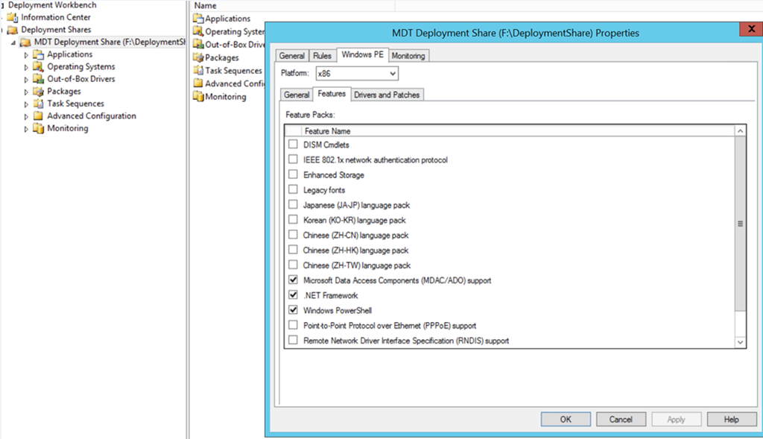Click the Out-of-Box Drivers icon in Name list
The image size is (763, 439).
(x=198, y=44)
